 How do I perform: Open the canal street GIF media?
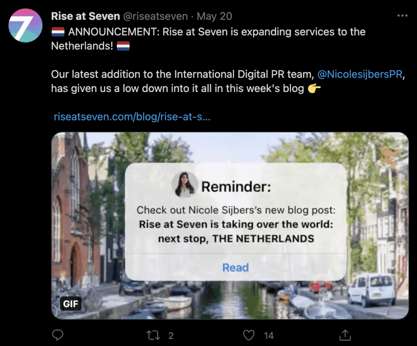click(230, 226)
